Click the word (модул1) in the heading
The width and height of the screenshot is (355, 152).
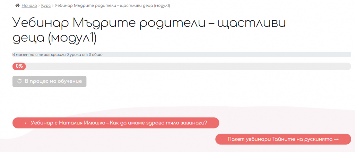point(73,39)
